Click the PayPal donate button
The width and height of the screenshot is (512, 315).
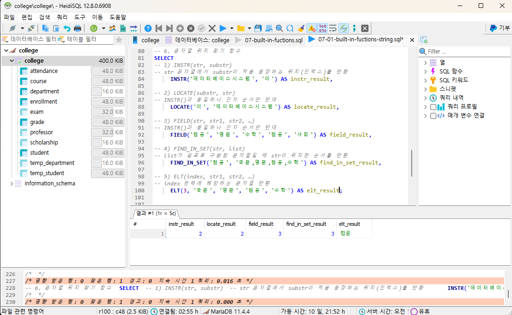point(499,28)
